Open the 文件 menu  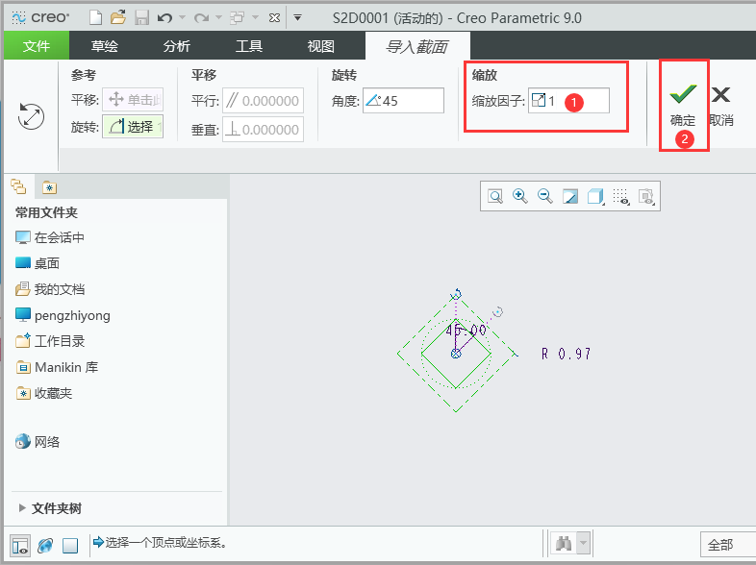pyautogui.click(x=37, y=46)
